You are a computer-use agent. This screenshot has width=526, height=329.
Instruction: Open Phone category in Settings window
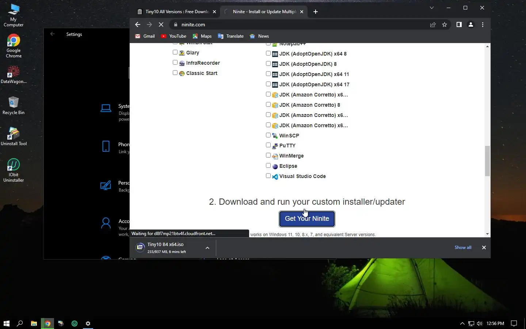[x=115, y=147]
